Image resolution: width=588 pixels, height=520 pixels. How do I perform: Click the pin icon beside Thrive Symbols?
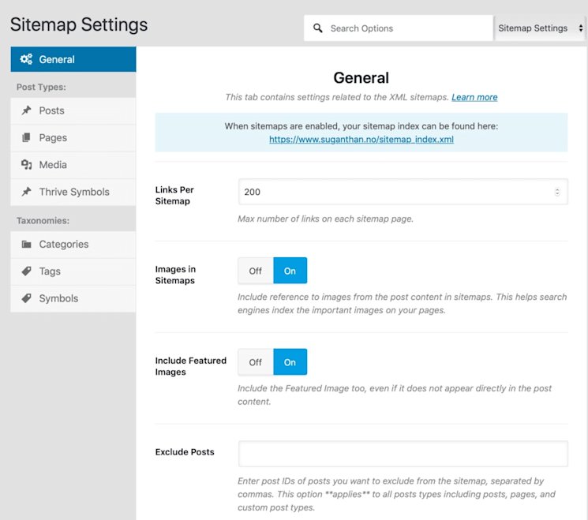coord(26,192)
